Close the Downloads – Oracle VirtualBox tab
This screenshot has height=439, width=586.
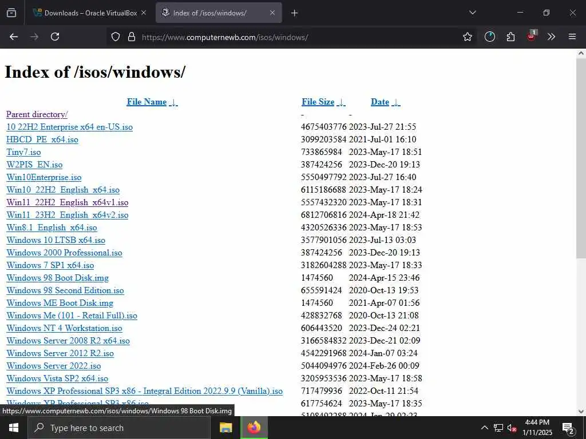144,13
